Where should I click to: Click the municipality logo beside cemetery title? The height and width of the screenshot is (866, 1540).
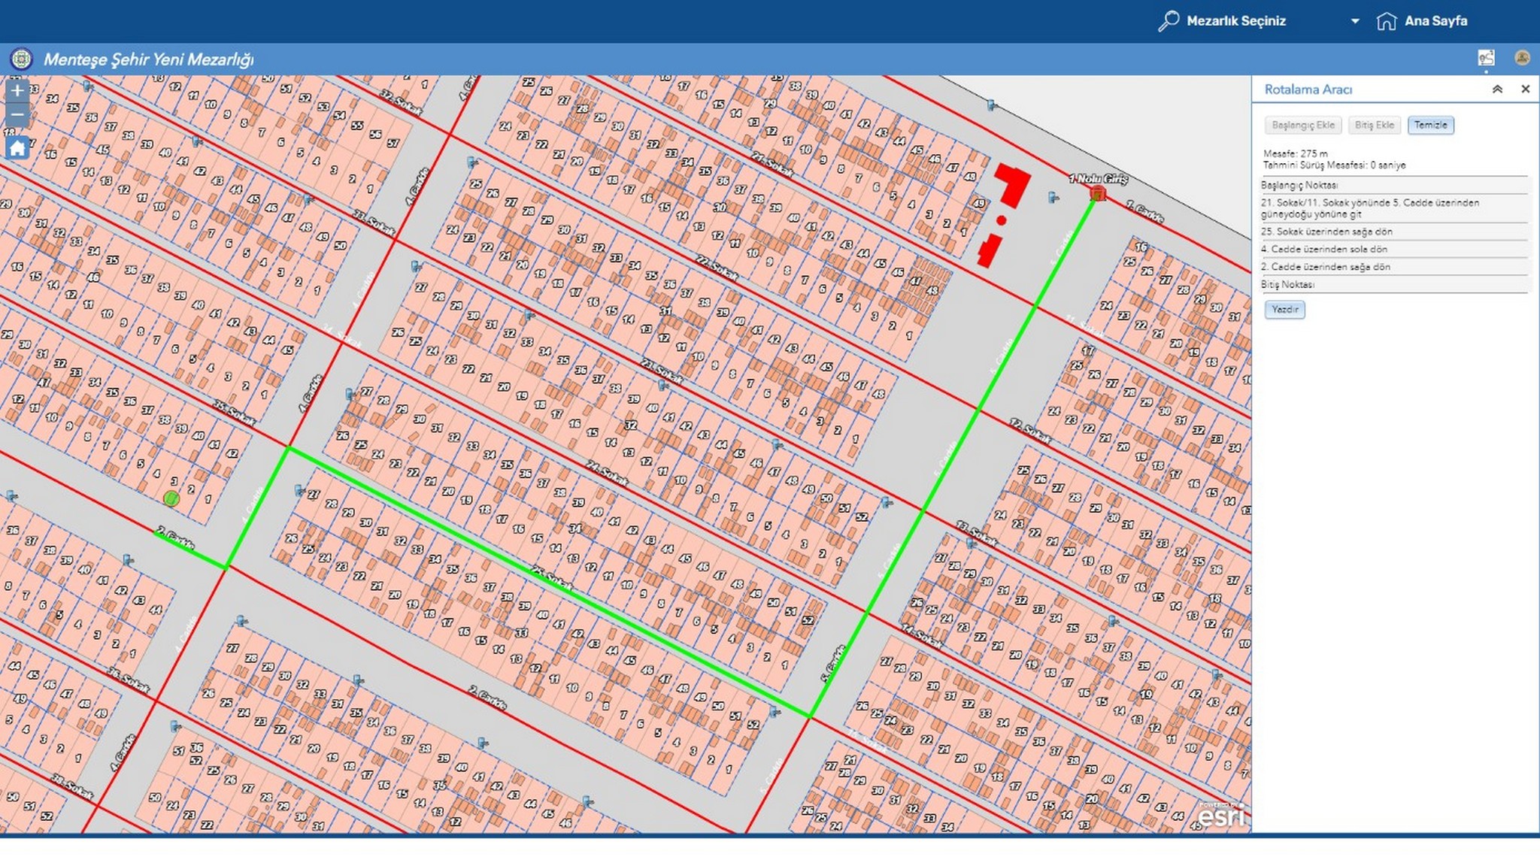(21, 59)
